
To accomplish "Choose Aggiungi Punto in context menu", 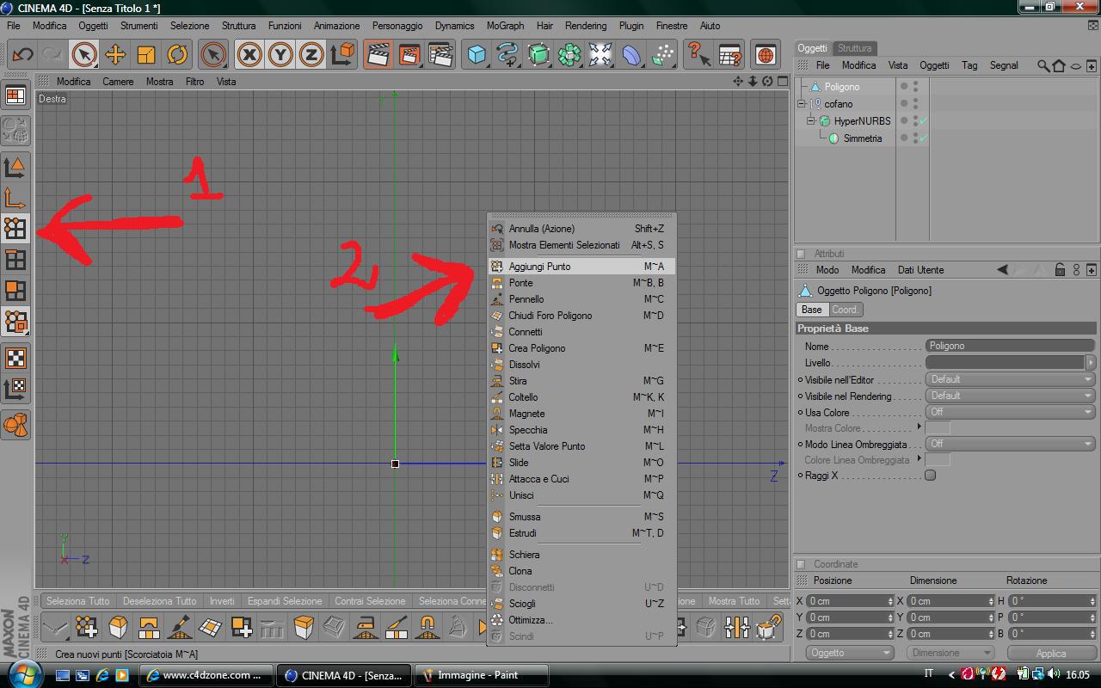I will (581, 267).
